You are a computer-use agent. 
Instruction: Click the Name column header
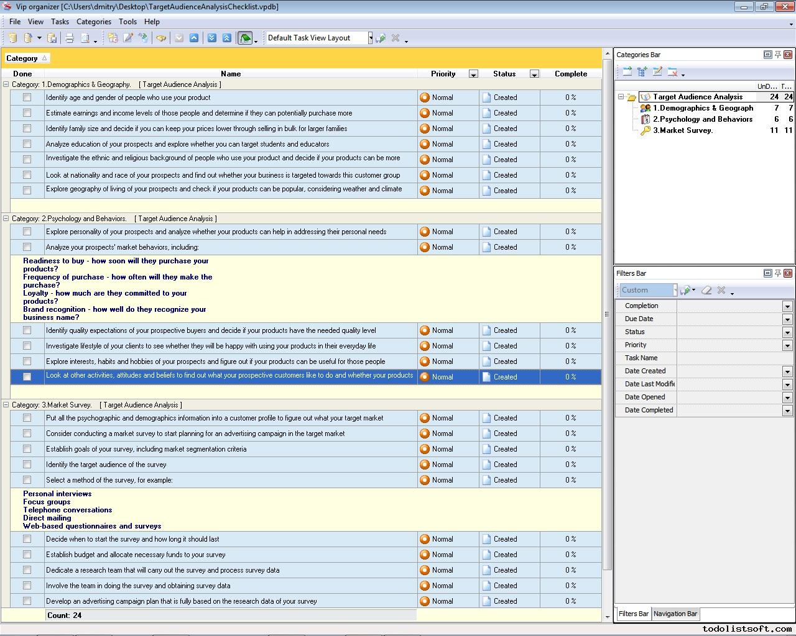pos(231,74)
